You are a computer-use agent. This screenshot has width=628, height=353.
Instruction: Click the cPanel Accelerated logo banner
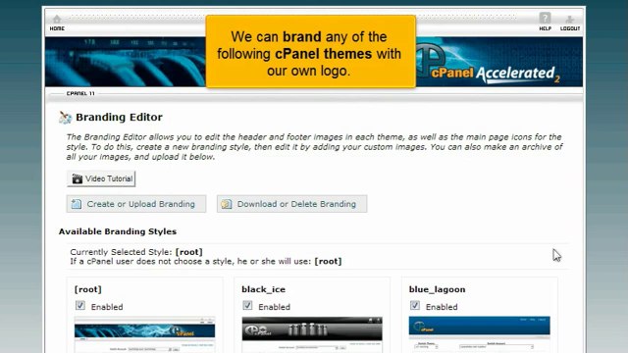tap(499, 62)
